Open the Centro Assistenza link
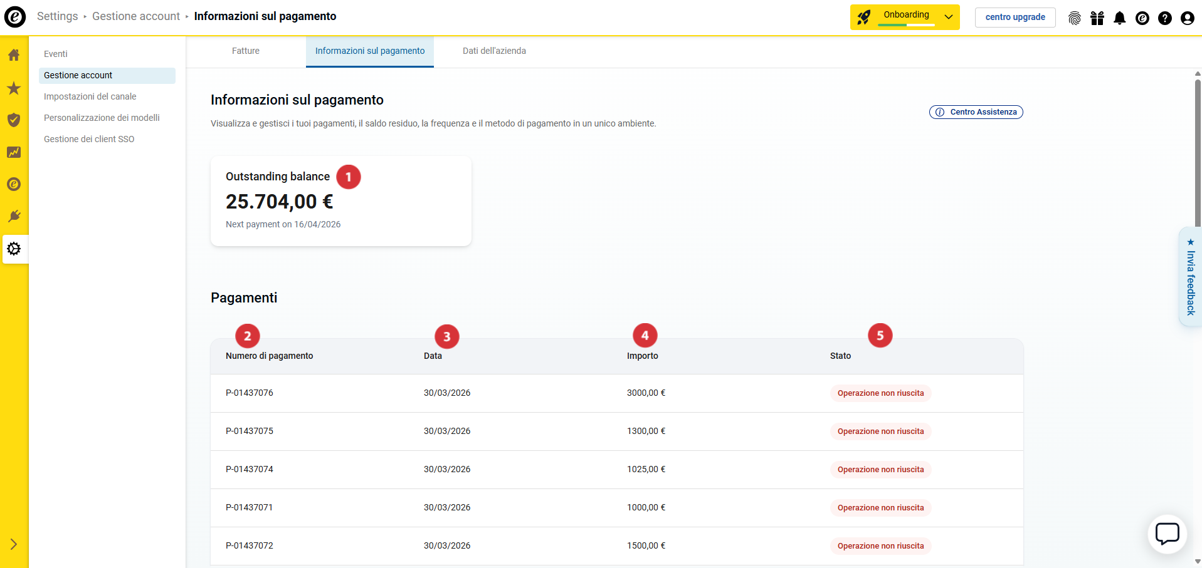 pos(976,112)
